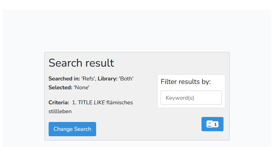Click the Filter results by heading
The image size is (276, 147).
click(x=186, y=82)
